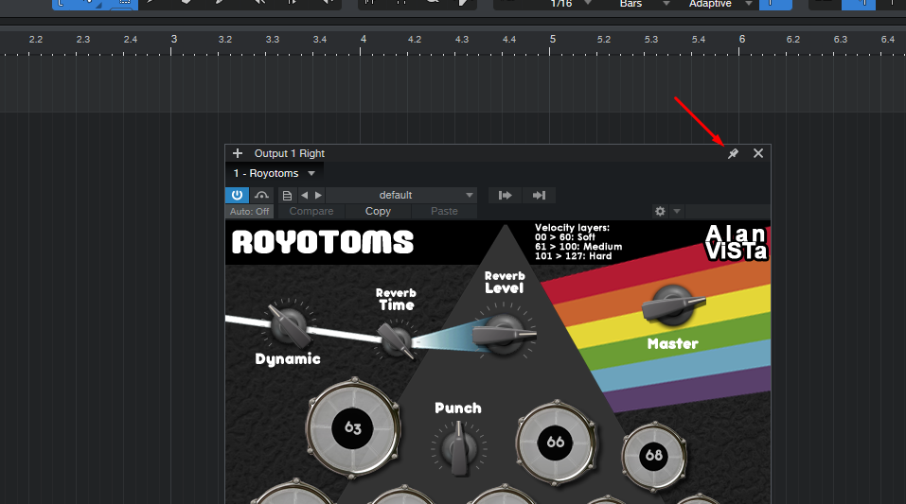Click the Reverb Level knob
906x504 pixels.
tap(504, 335)
